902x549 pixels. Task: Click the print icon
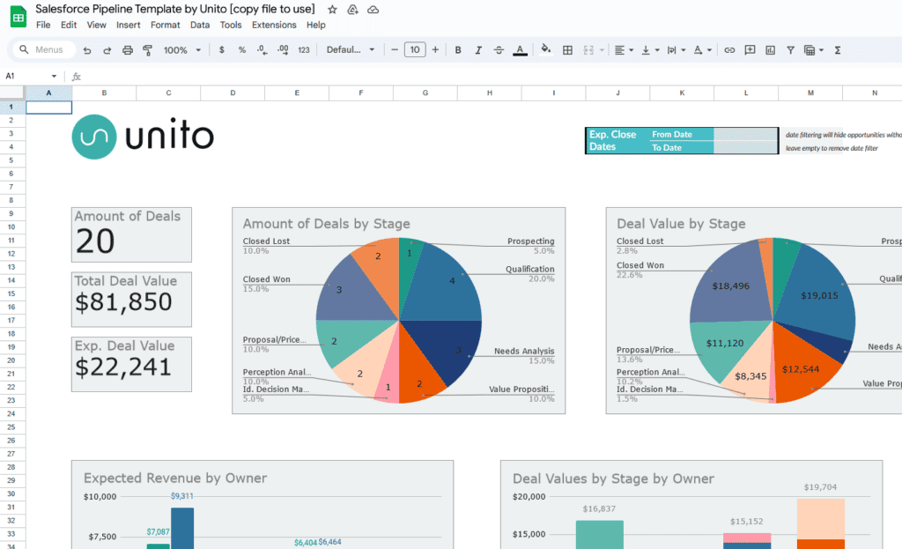pyautogui.click(x=126, y=49)
